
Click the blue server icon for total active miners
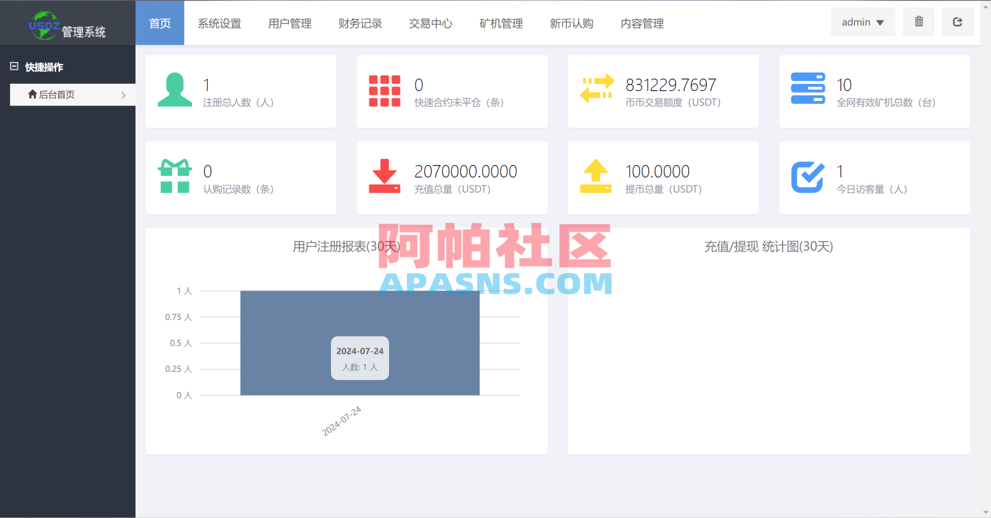click(807, 90)
